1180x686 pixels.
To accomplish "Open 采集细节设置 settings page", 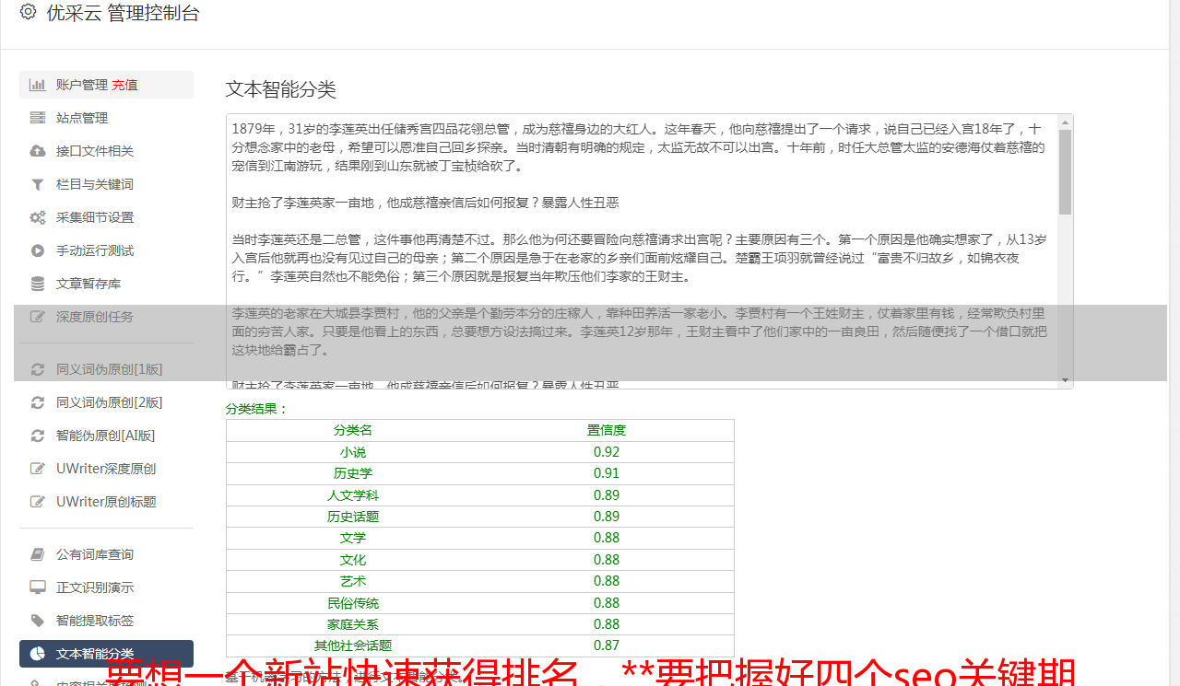I will coord(106,217).
